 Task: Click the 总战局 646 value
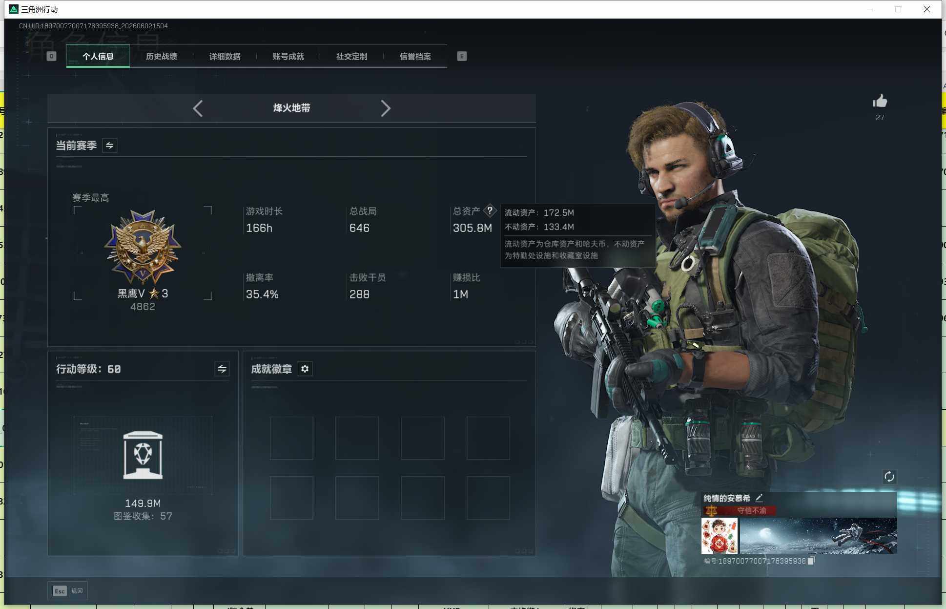point(359,228)
